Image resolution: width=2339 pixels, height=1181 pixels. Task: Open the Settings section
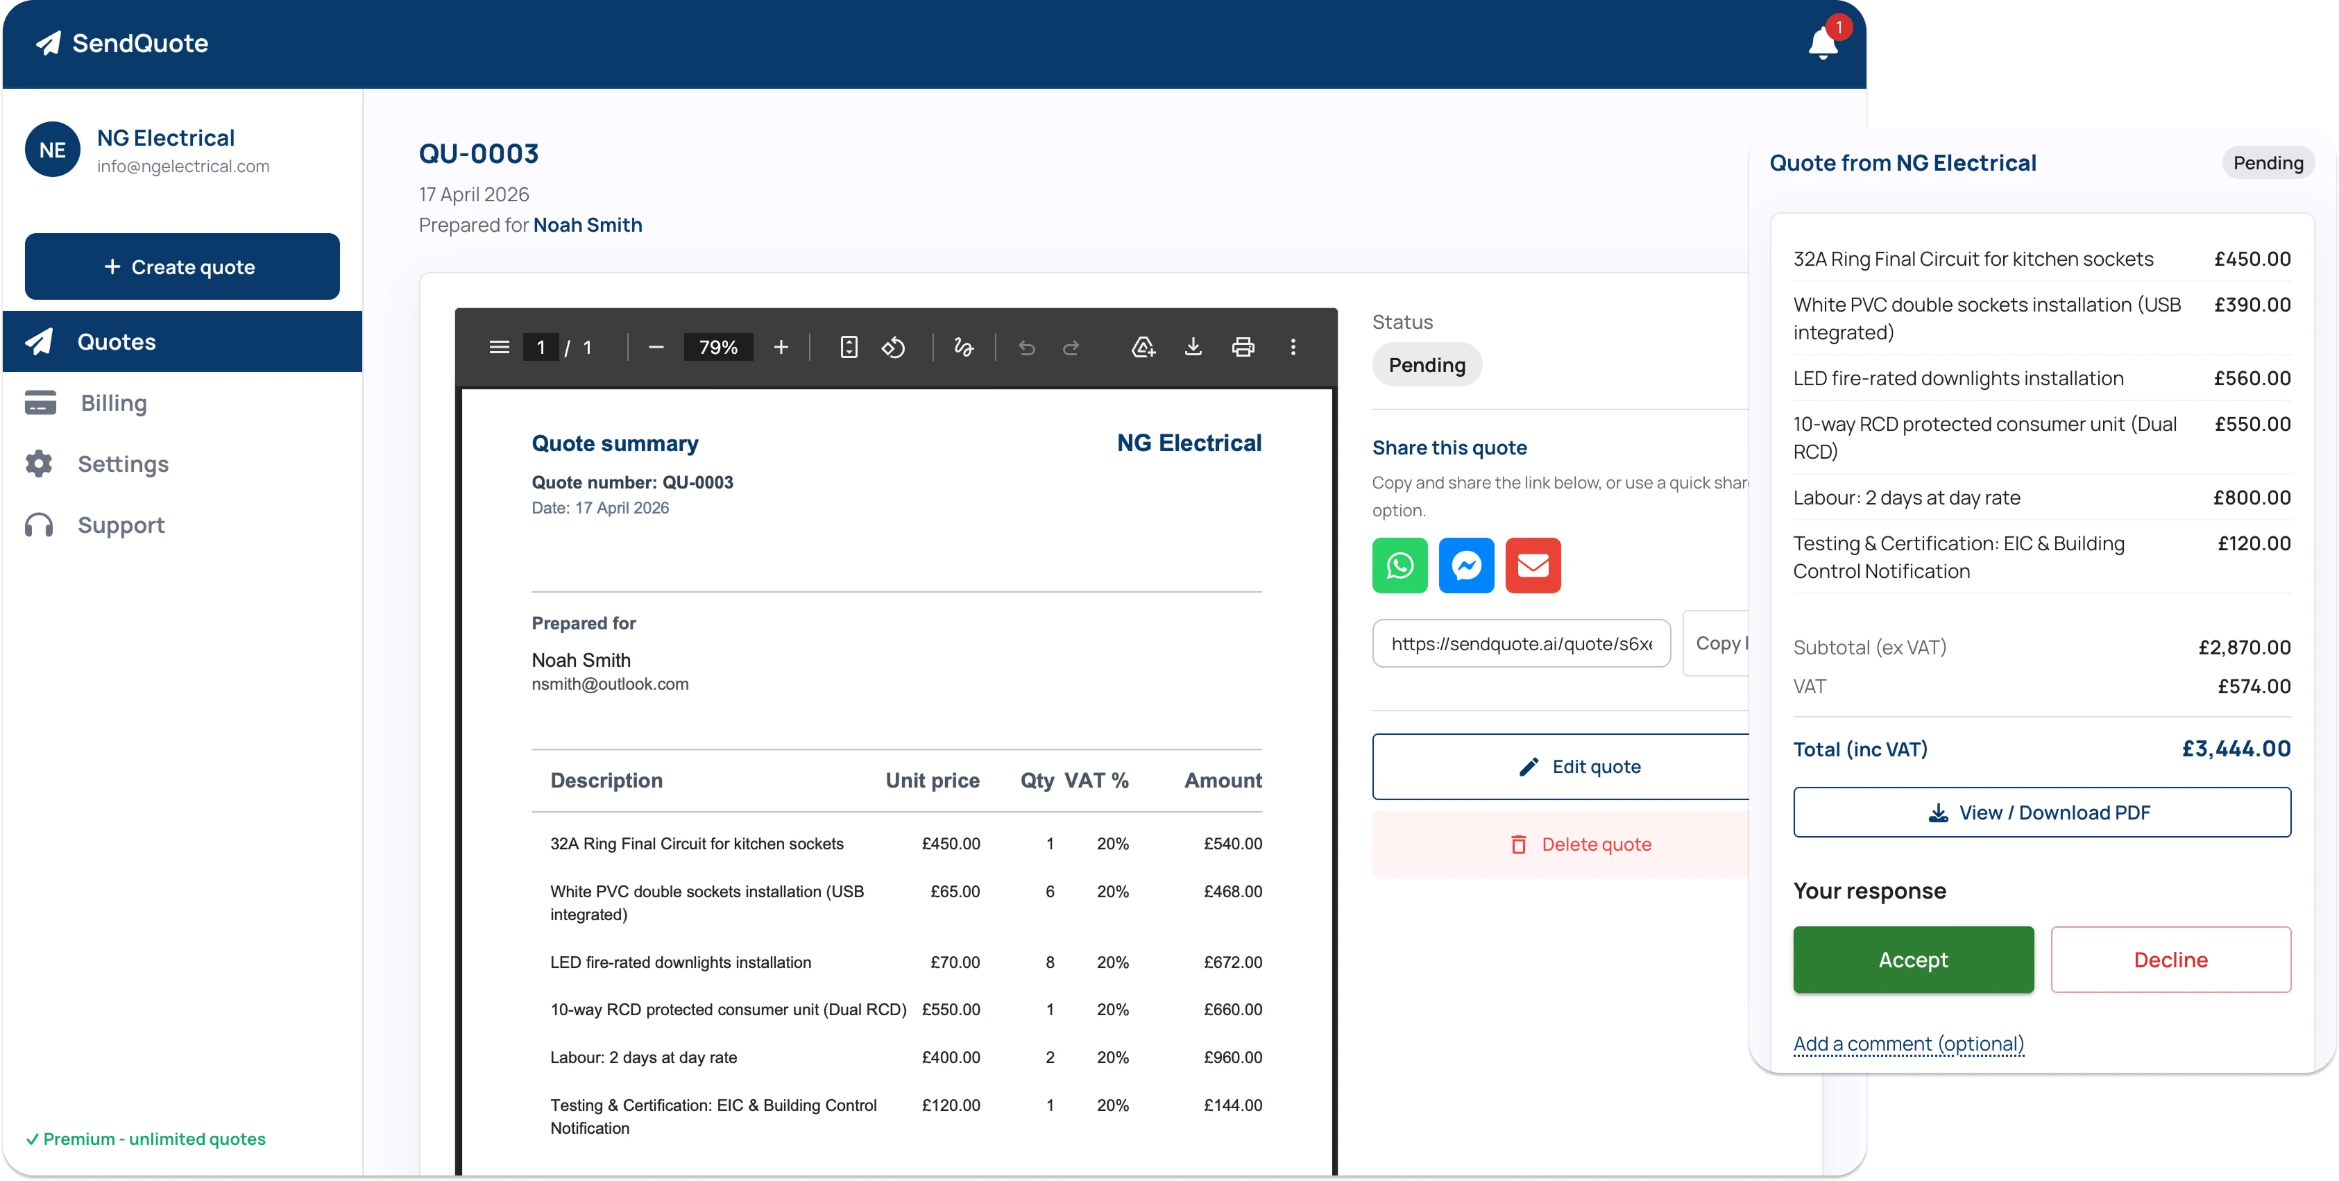pos(182,464)
